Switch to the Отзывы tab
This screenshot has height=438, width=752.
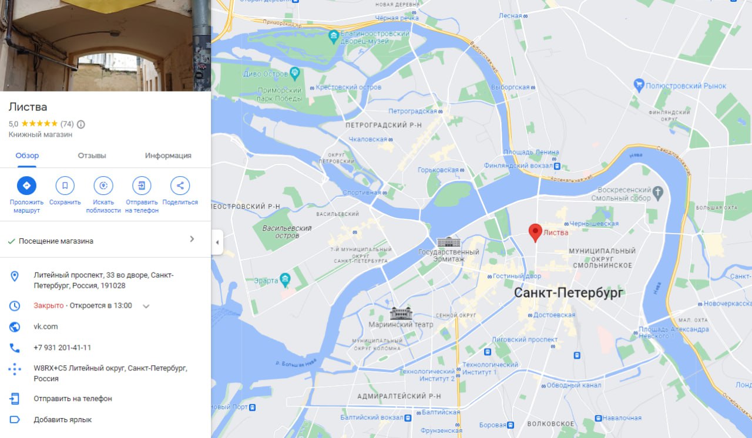click(92, 156)
